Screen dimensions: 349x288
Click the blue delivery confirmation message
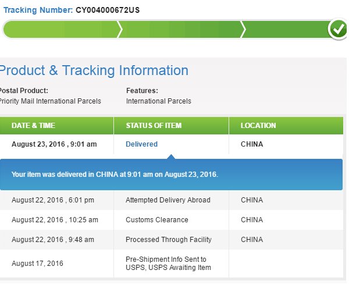[115, 174]
